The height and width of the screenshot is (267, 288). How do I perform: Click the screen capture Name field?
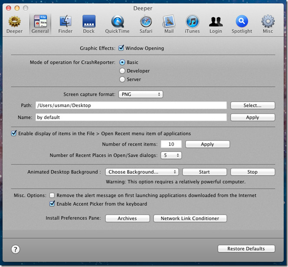click(x=131, y=117)
